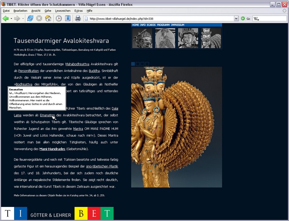Expand the URL address bar dropdown
The image size is (289, 221).
236,18
